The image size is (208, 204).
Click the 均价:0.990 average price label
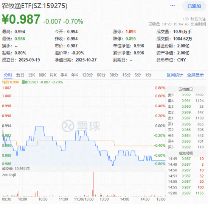click(11, 82)
